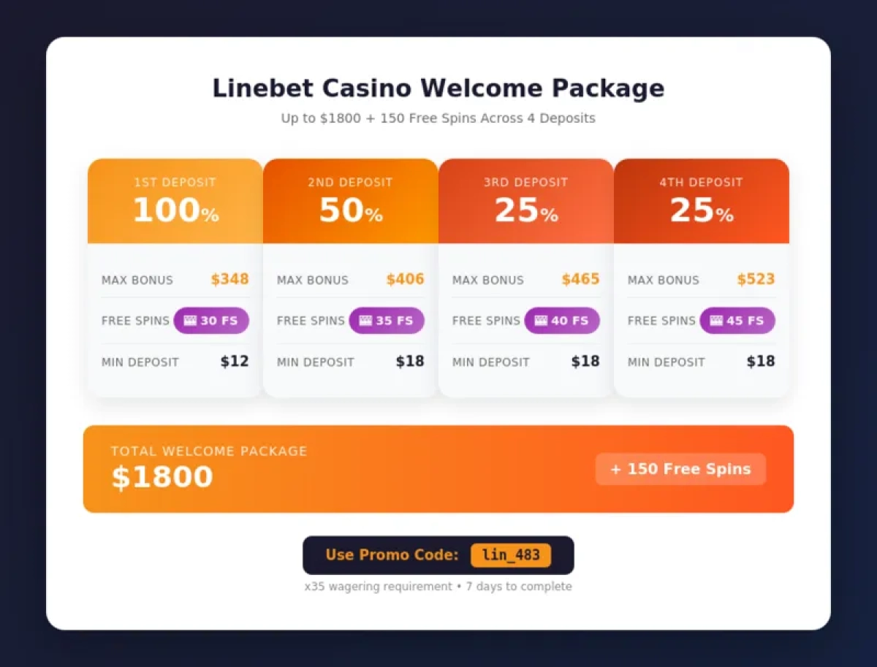The image size is (877, 667).
Task: Click the slot icon in 35 FS badge
Action: (365, 321)
